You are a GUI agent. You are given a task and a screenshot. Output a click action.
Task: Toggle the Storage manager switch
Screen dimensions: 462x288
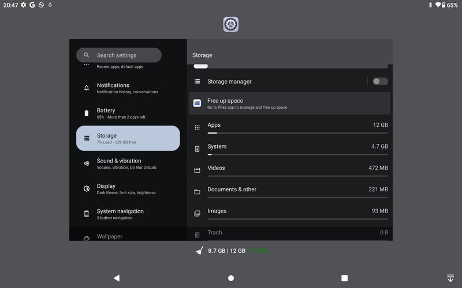380,81
